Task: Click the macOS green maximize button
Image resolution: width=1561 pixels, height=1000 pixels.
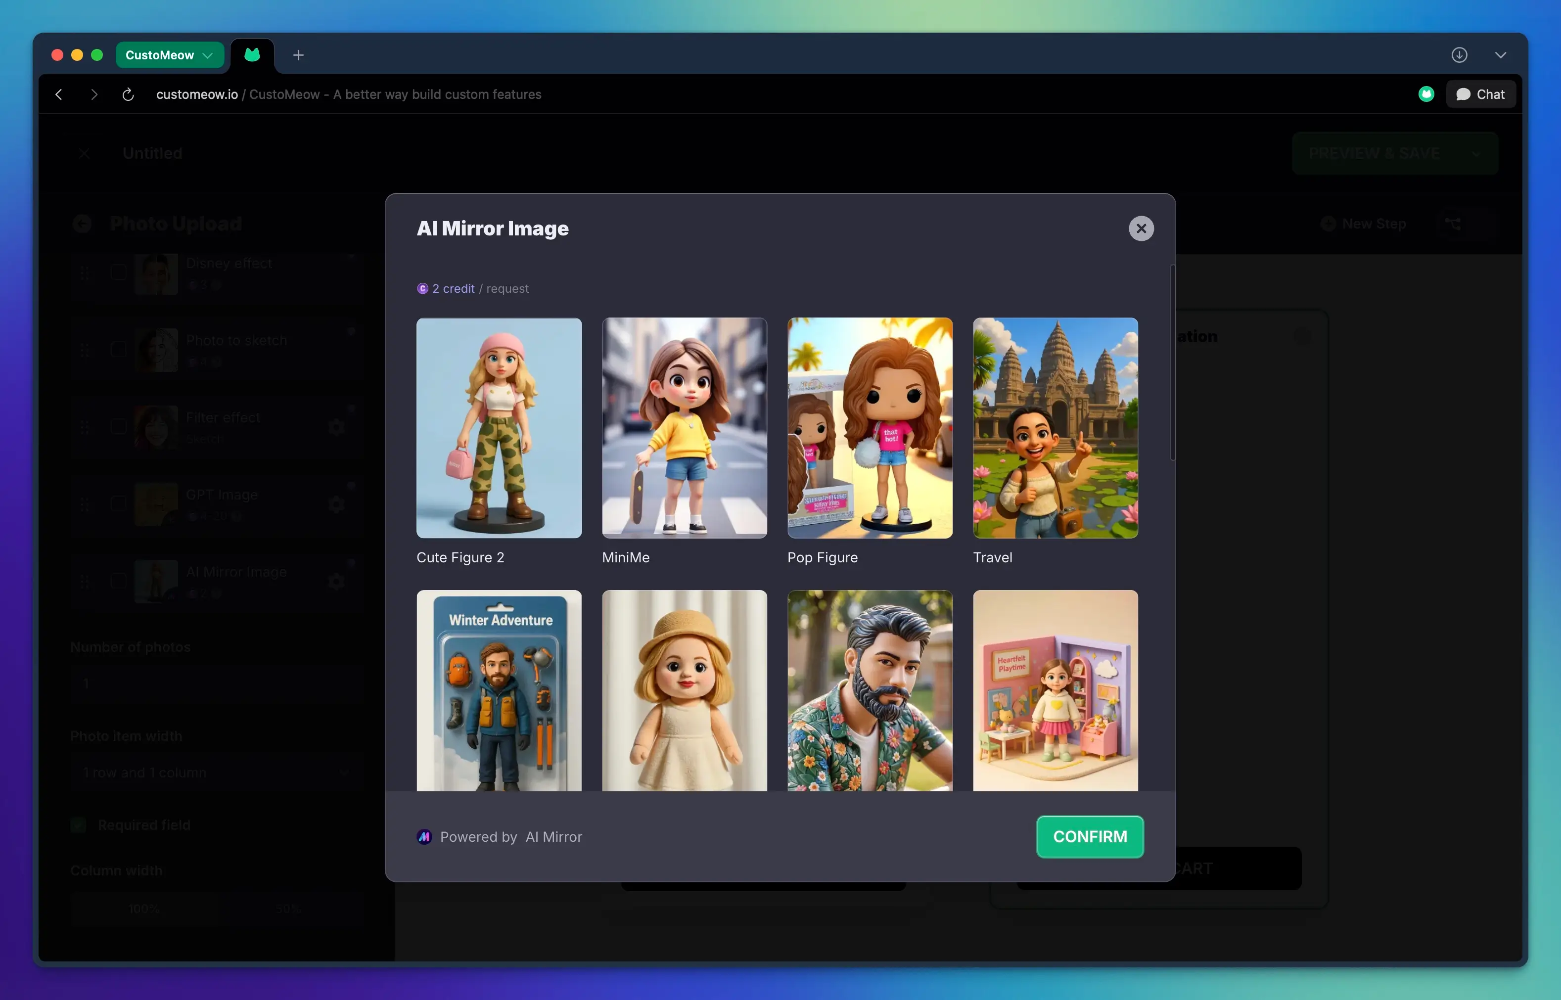Action: (x=97, y=55)
